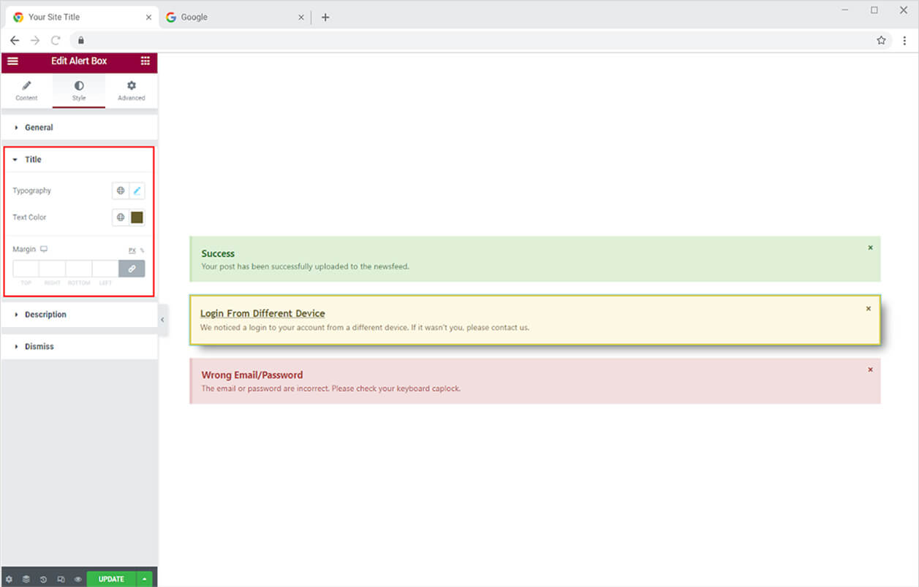
Task: Open the History panel icon
Action: click(x=43, y=578)
